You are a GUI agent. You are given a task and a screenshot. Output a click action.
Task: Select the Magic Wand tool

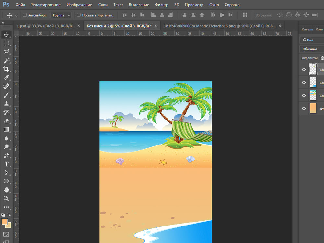[6, 60]
